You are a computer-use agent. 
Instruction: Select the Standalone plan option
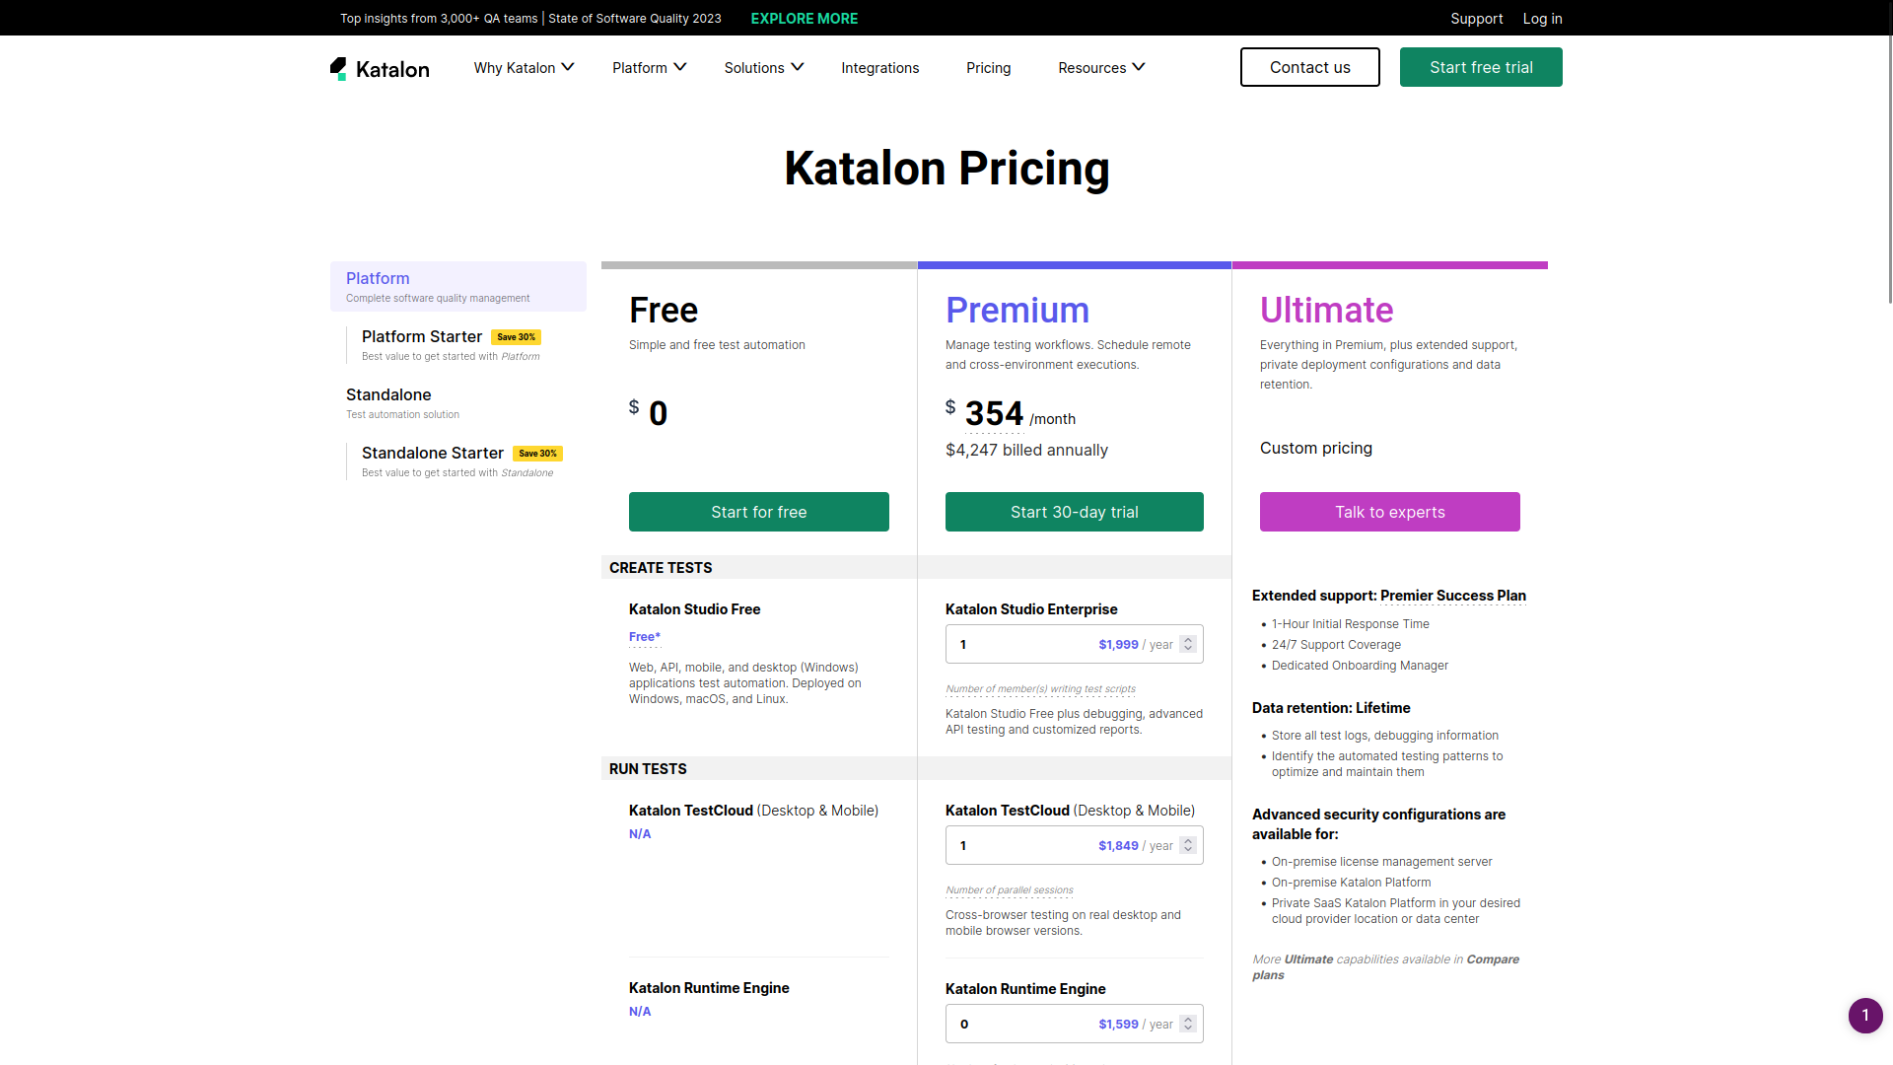point(388,394)
